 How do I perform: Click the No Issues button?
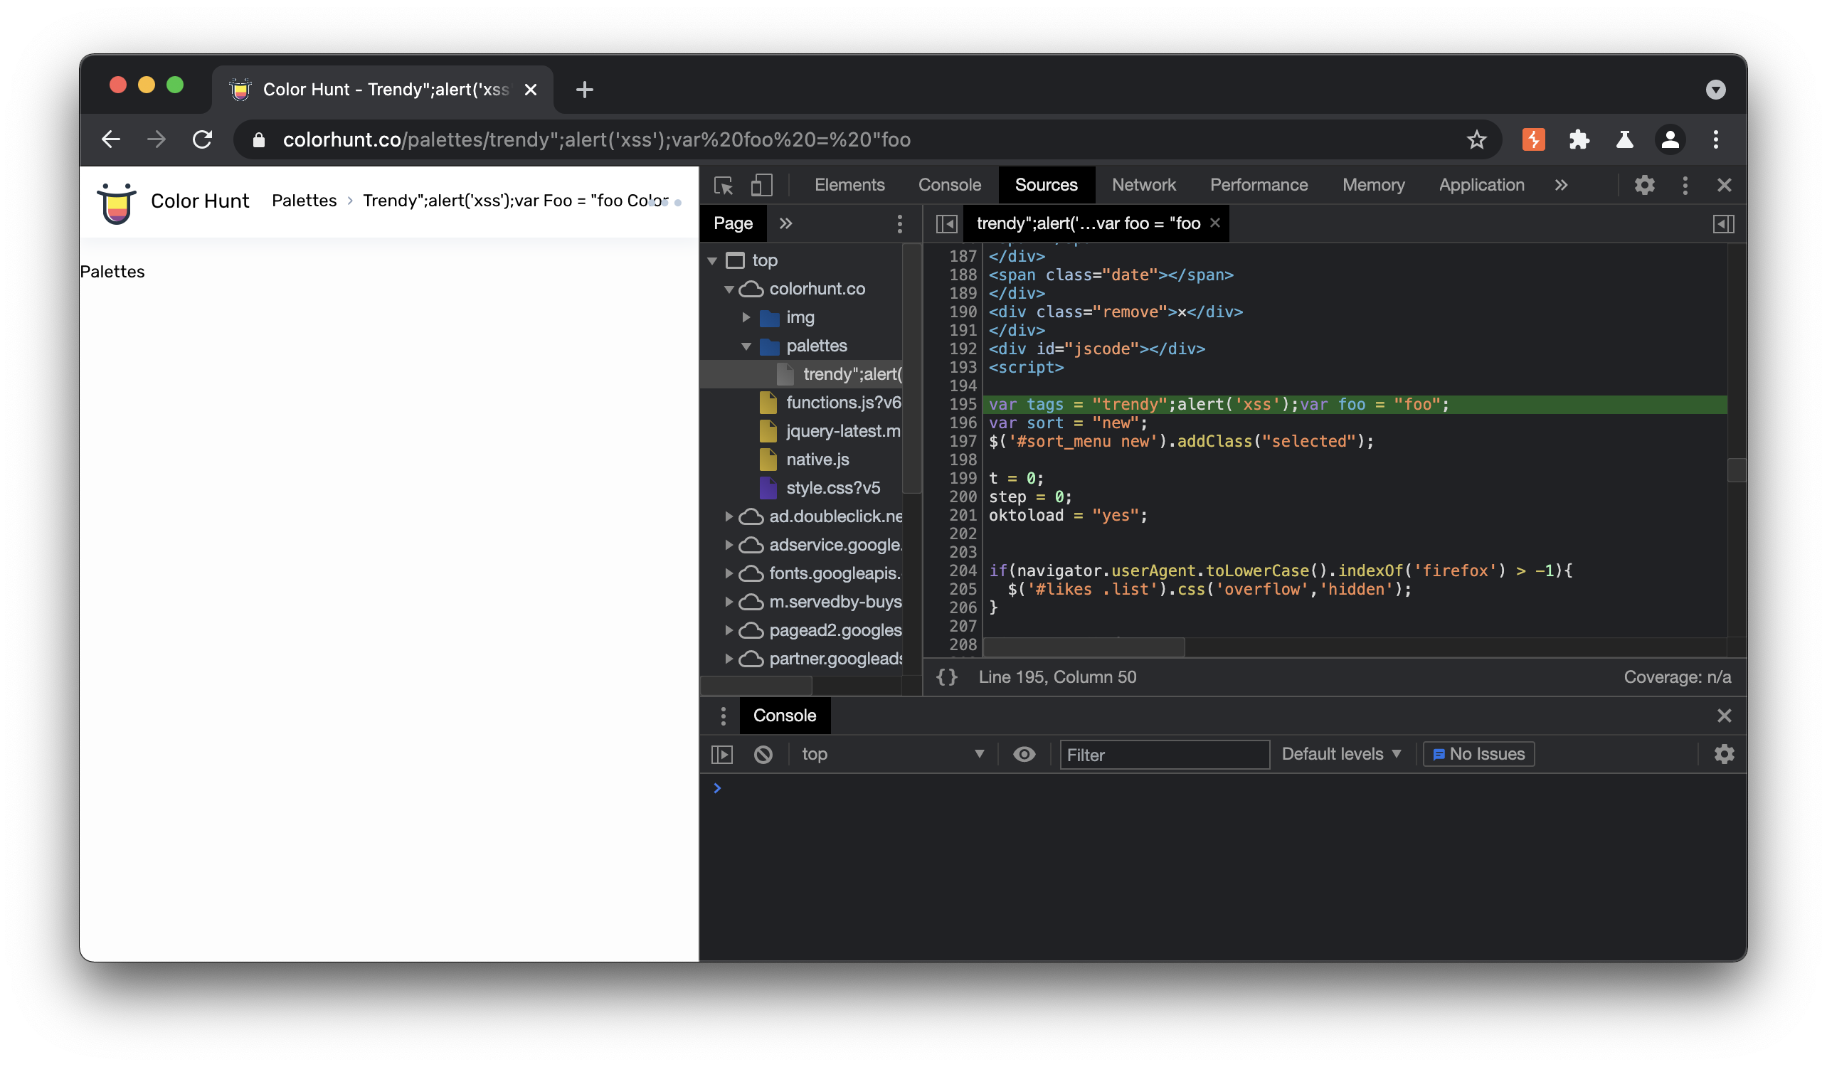tap(1478, 754)
